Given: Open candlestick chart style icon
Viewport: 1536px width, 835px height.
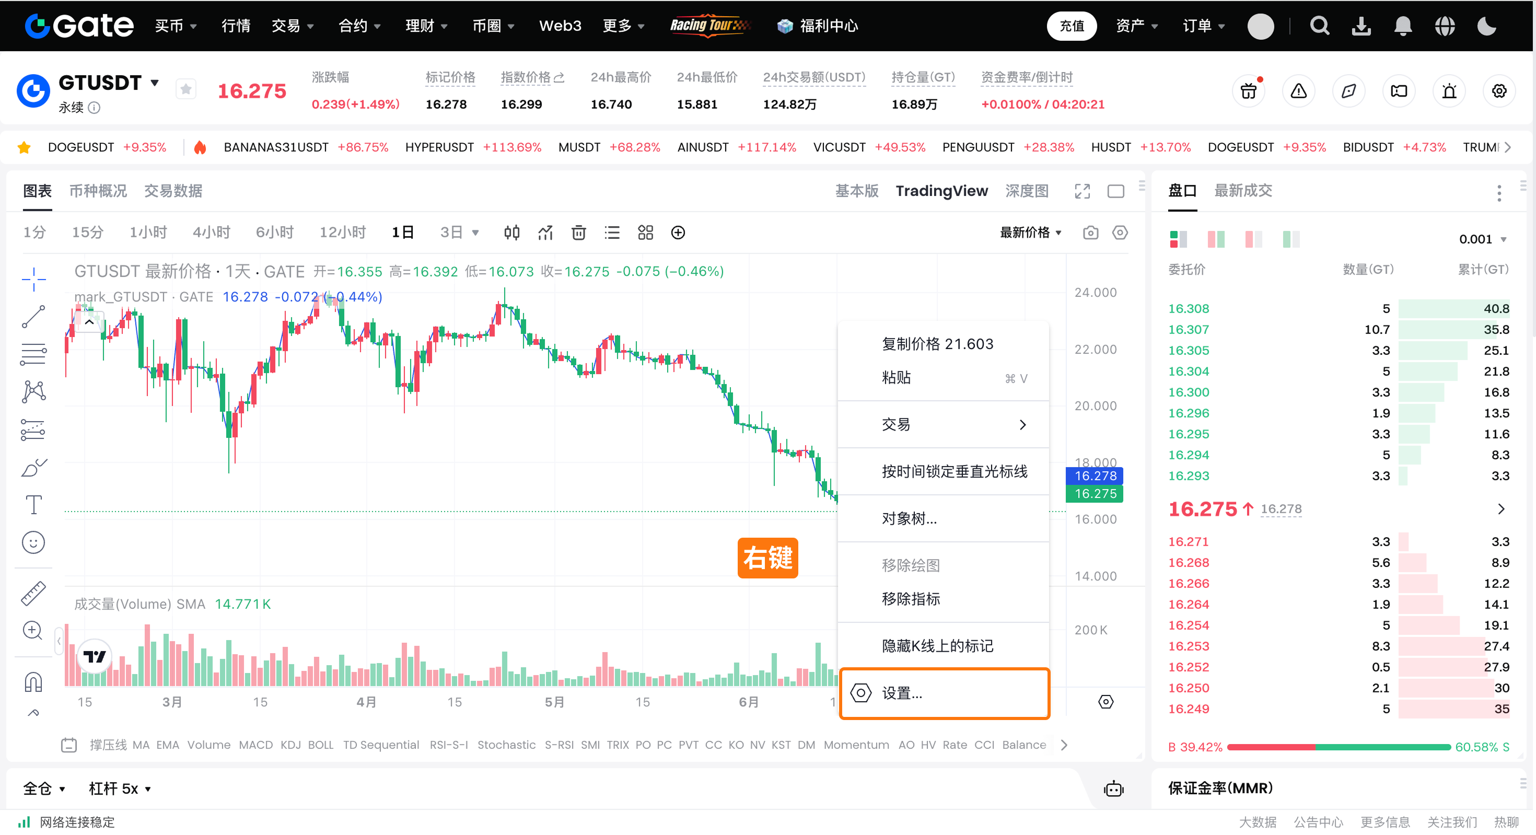Looking at the screenshot, I should tap(511, 233).
